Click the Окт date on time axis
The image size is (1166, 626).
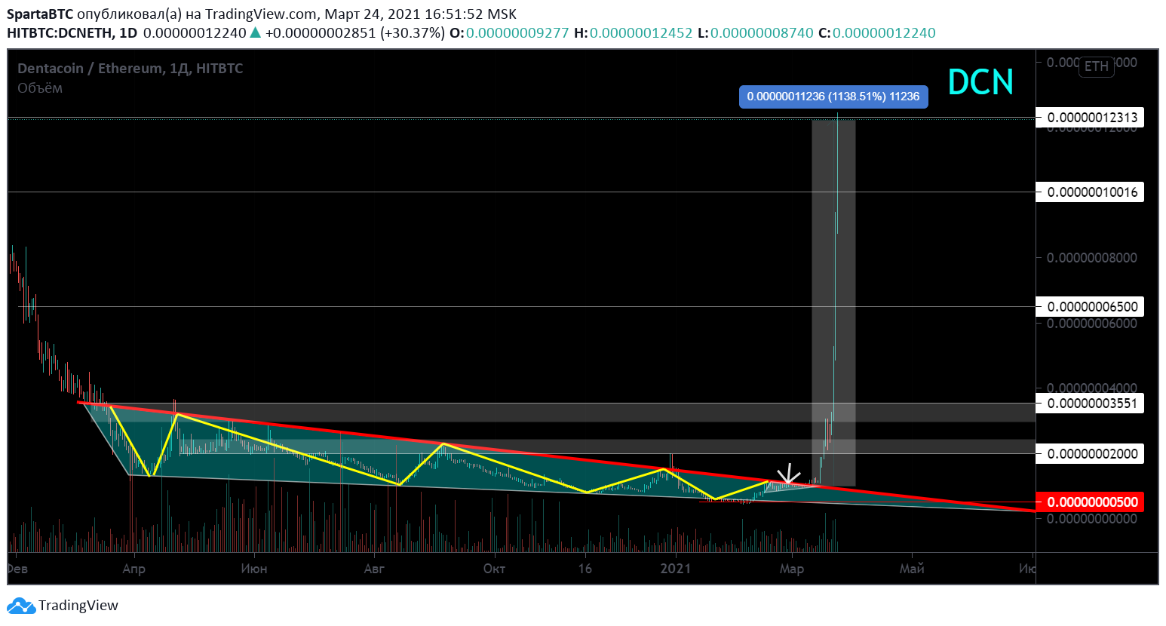tap(494, 569)
